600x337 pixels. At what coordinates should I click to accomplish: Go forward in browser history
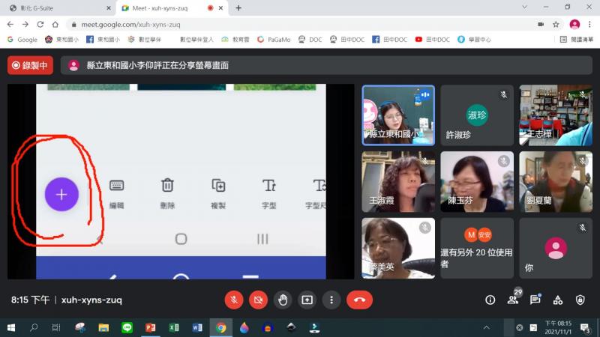click(25, 25)
